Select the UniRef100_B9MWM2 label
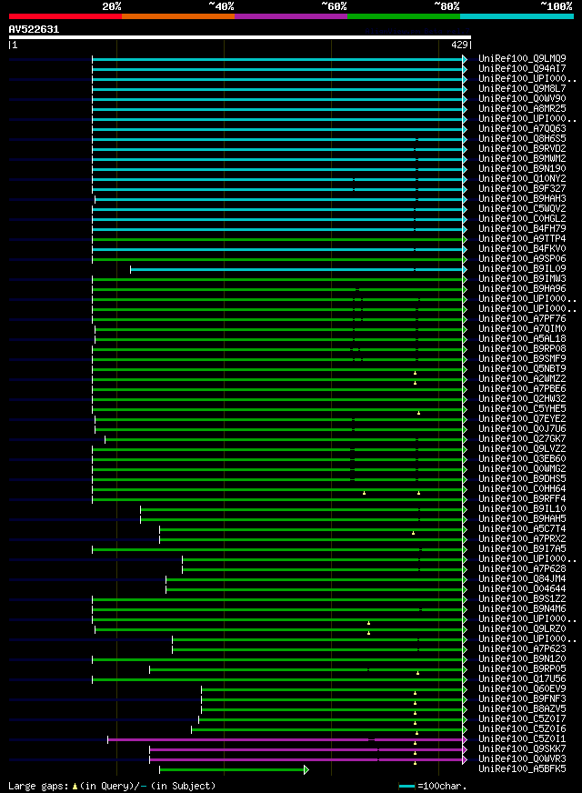Viewport: 582px width, 793px height. 522,159
